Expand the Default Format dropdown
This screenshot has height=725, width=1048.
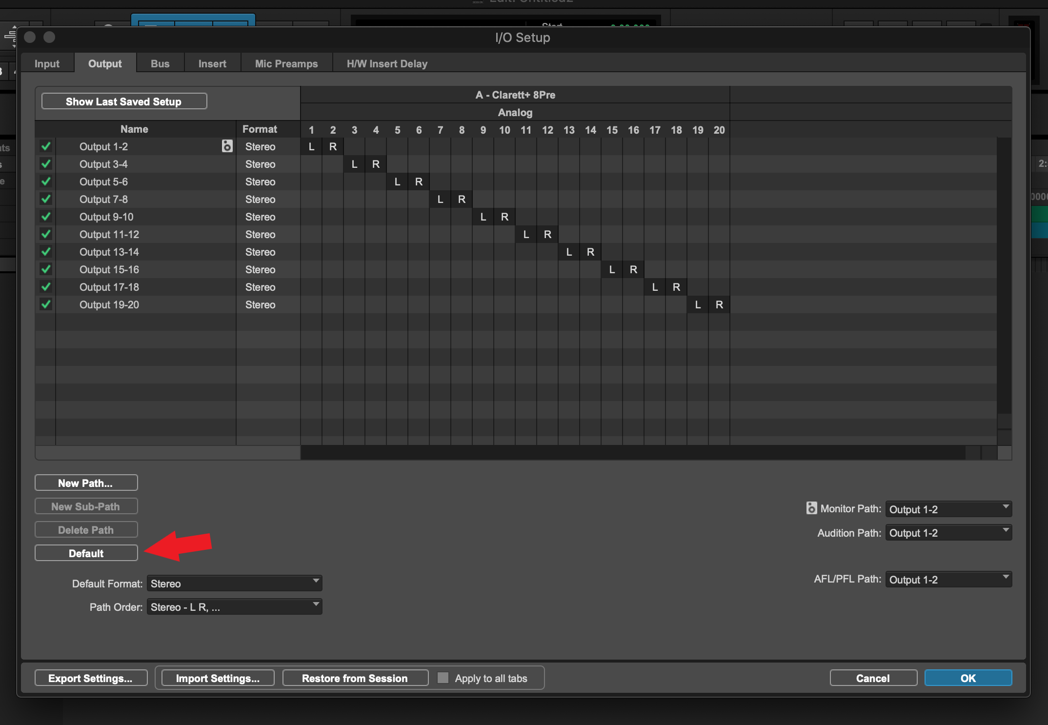(x=234, y=583)
